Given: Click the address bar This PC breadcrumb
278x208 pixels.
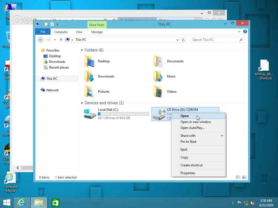Looking at the screenshot, I should coord(81,40).
